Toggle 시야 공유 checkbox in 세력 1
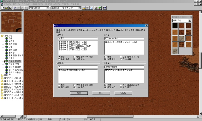This screenshot has height=121, width=202. (74, 59)
